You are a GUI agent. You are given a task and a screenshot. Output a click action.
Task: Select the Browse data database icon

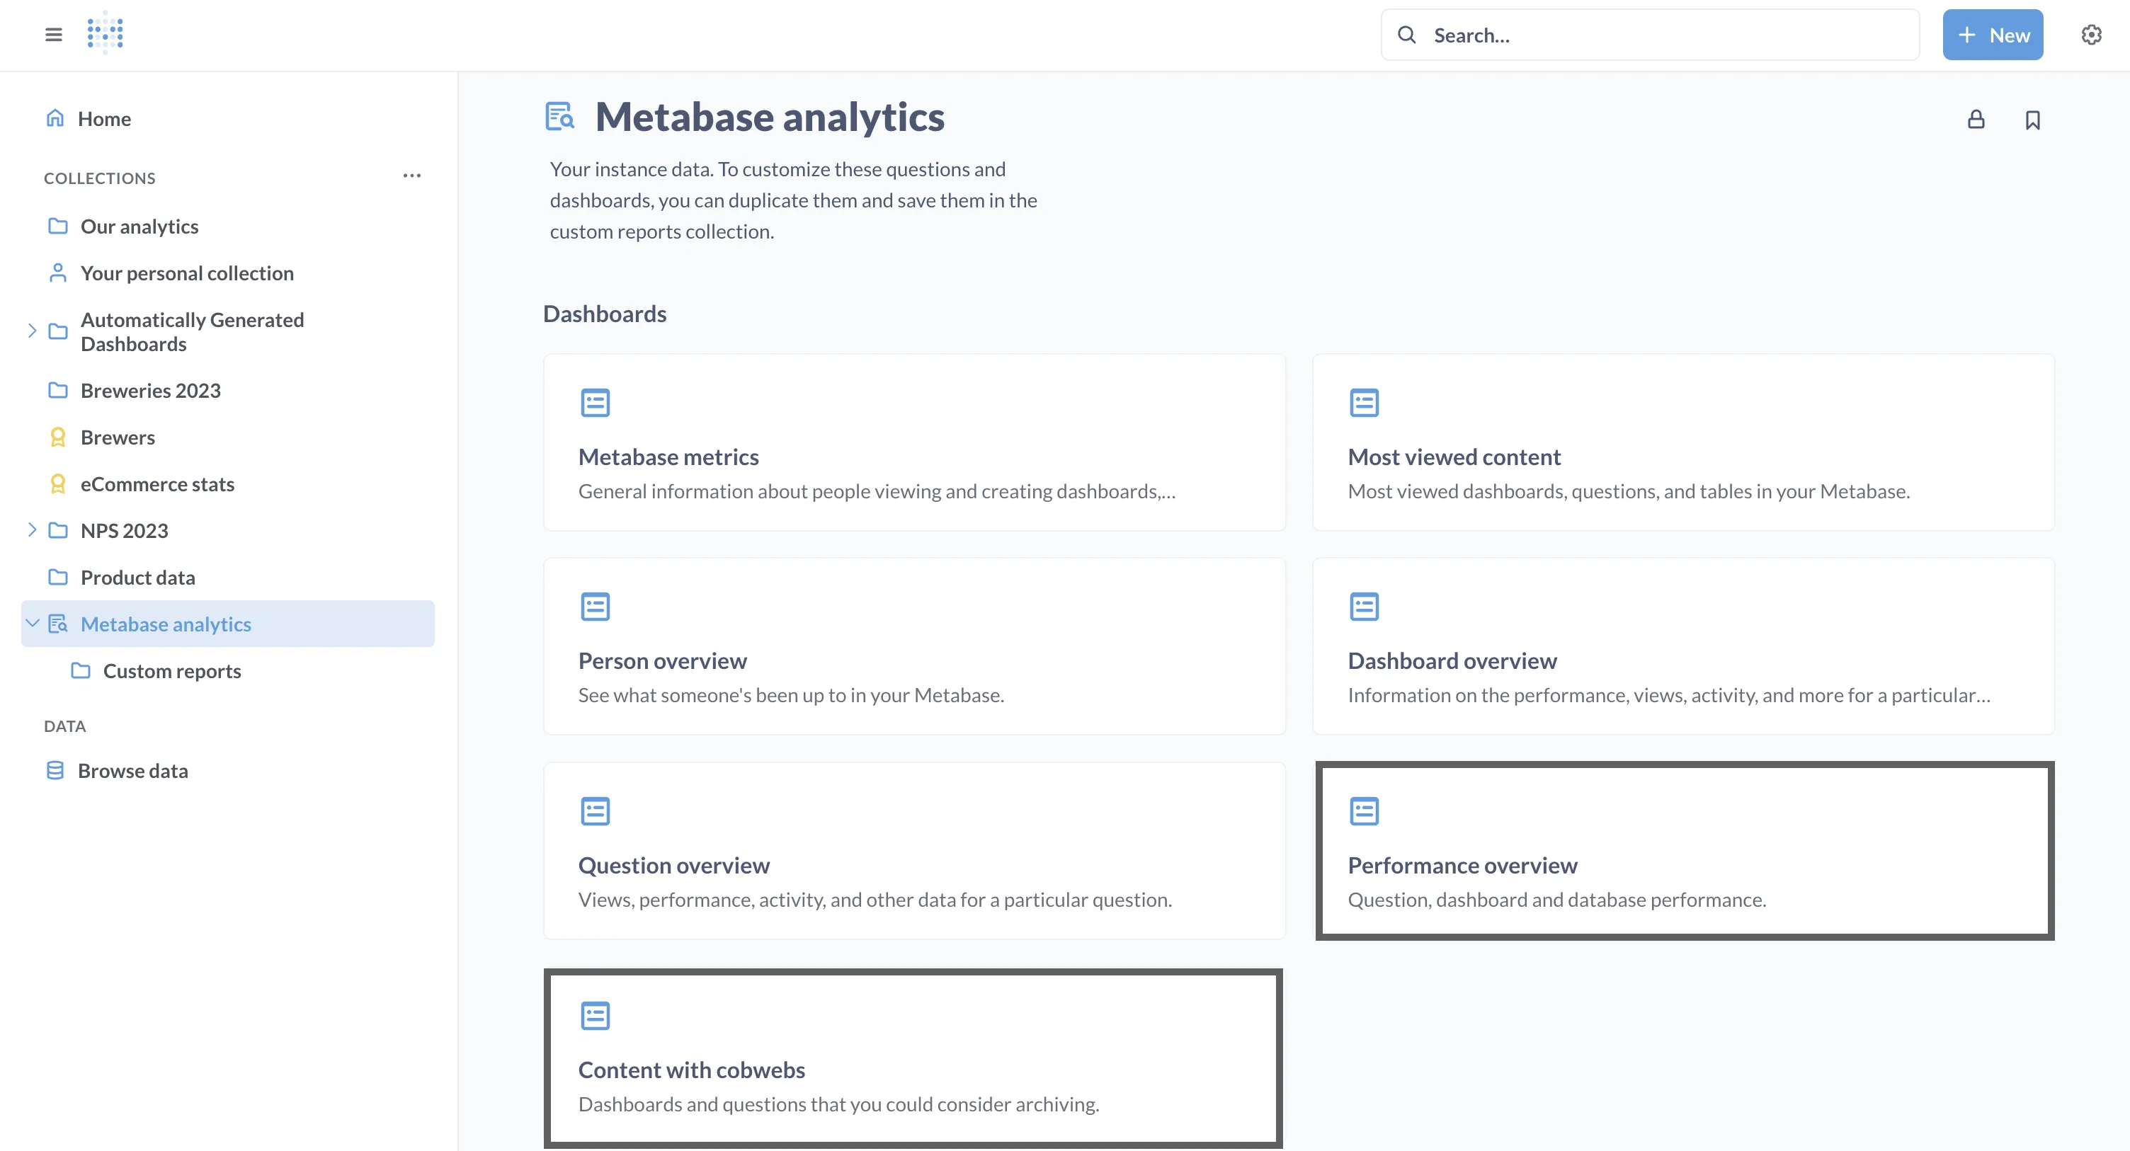point(55,770)
